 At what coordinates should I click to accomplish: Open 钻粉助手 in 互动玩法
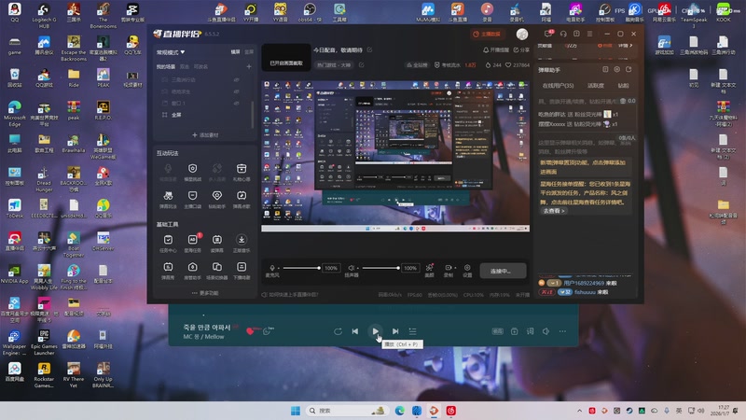click(x=217, y=199)
